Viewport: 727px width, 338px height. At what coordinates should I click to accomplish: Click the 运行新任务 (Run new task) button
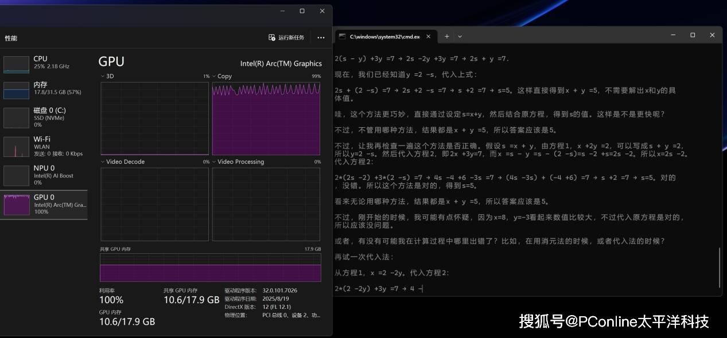[x=286, y=38]
